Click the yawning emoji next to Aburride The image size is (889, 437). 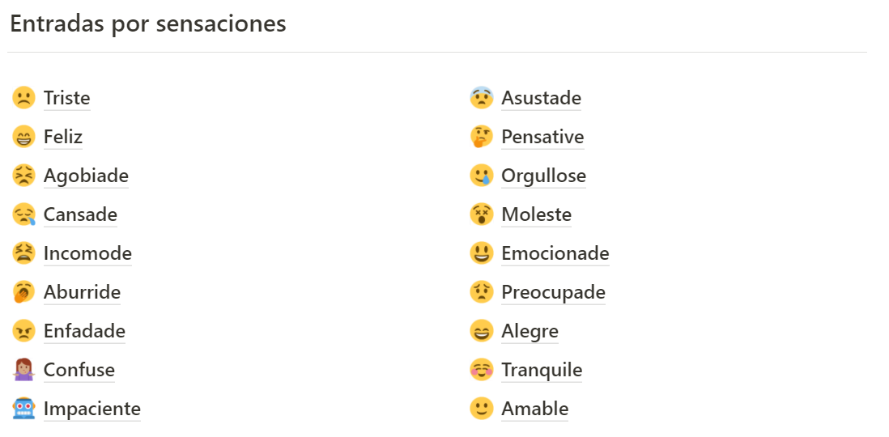(23, 292)
